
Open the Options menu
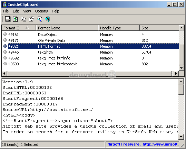(x=41, y=11)
